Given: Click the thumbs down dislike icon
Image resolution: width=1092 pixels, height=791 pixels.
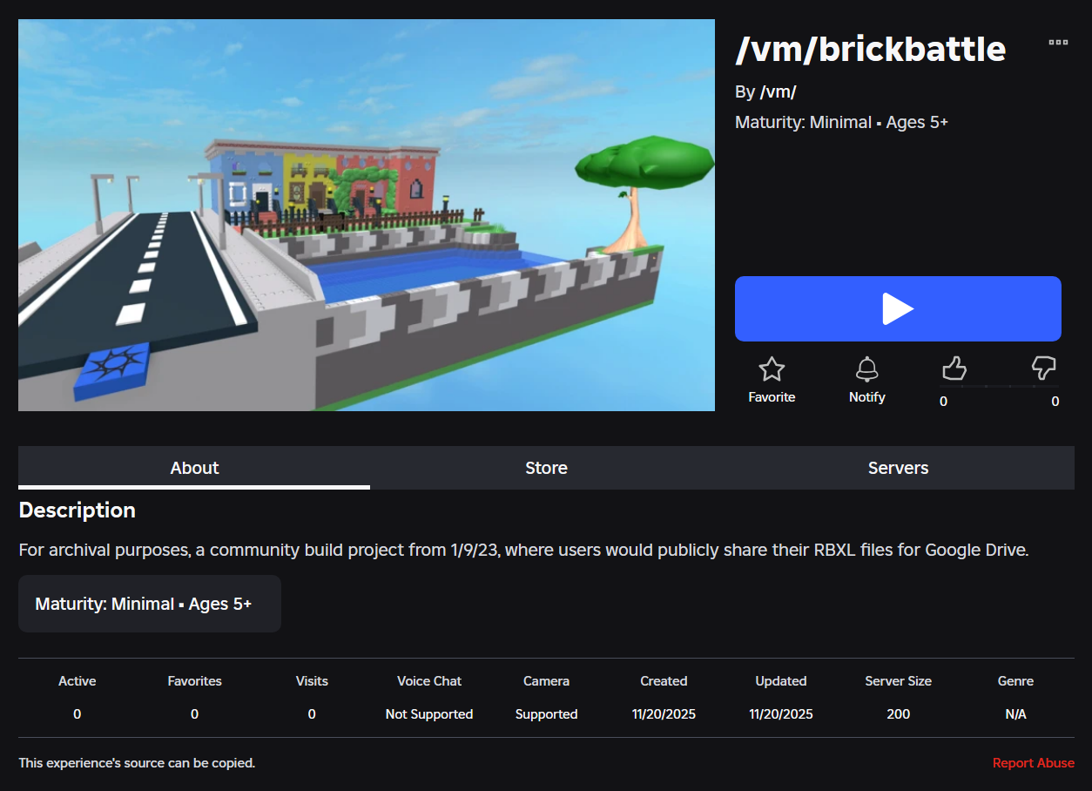Looking at the screenshot, I should [1044, 368].
